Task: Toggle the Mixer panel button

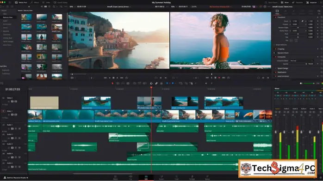Action: point(285,2)
